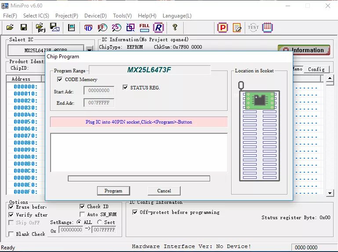Click the 4D chip toolbar icon
Screen dimensions: 338x252
click(88, 28)
